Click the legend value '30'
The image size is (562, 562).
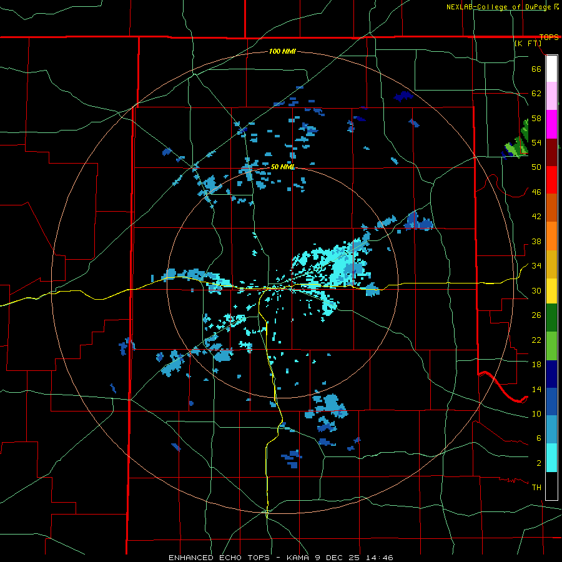536,290
